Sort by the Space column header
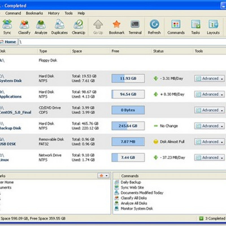The image size is (226, 226). point(77,51)
